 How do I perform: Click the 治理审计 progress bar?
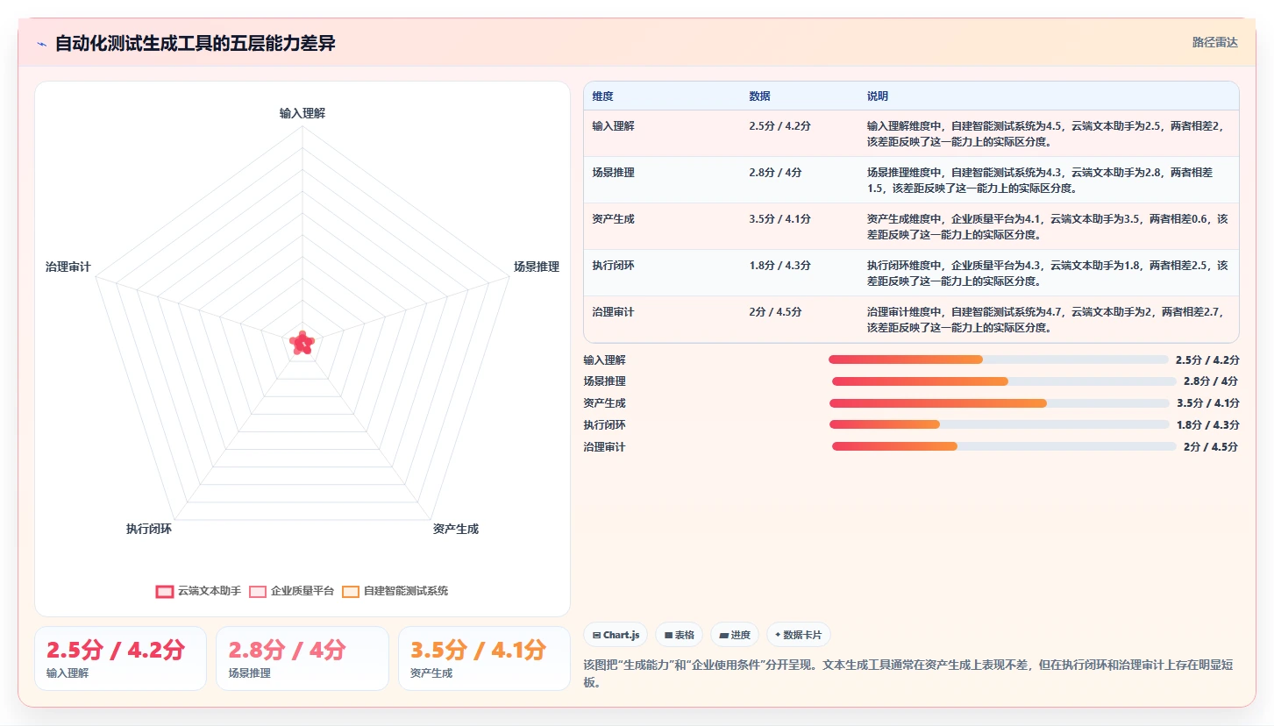tap(1004, 446)
